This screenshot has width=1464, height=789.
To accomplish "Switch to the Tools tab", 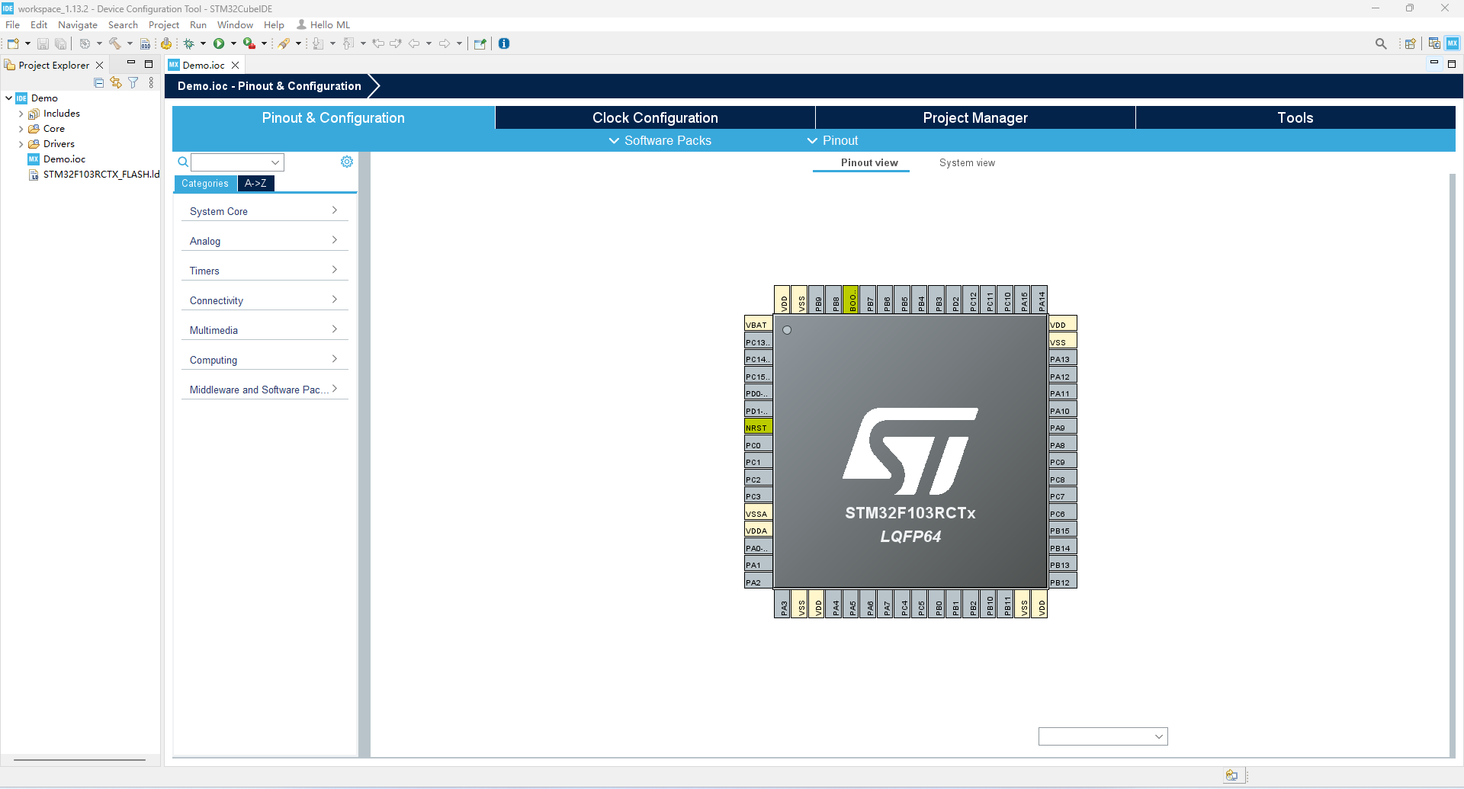I will [1295, 117].
